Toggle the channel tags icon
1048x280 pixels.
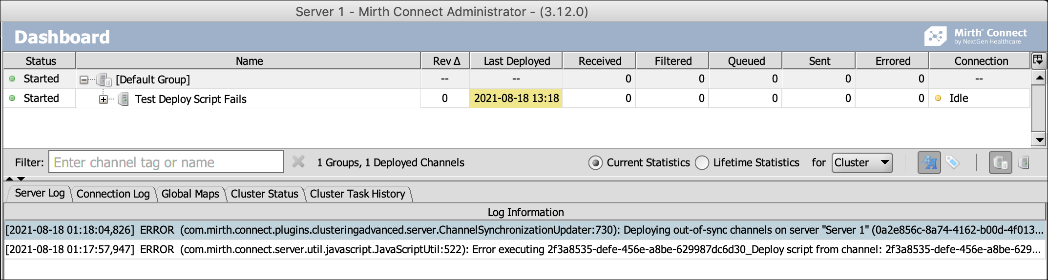[953, 162]
